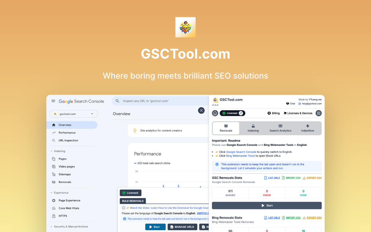Screen dimensions: 371x232
Task: Click the blue Start button in bulk removals
Action: click(155, 227)
